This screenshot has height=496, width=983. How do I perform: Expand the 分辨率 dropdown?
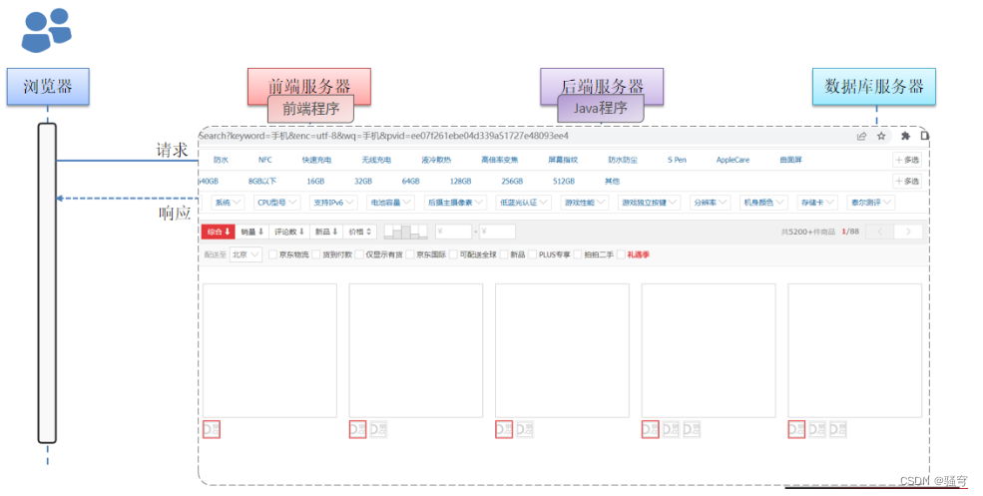(710, 203)
